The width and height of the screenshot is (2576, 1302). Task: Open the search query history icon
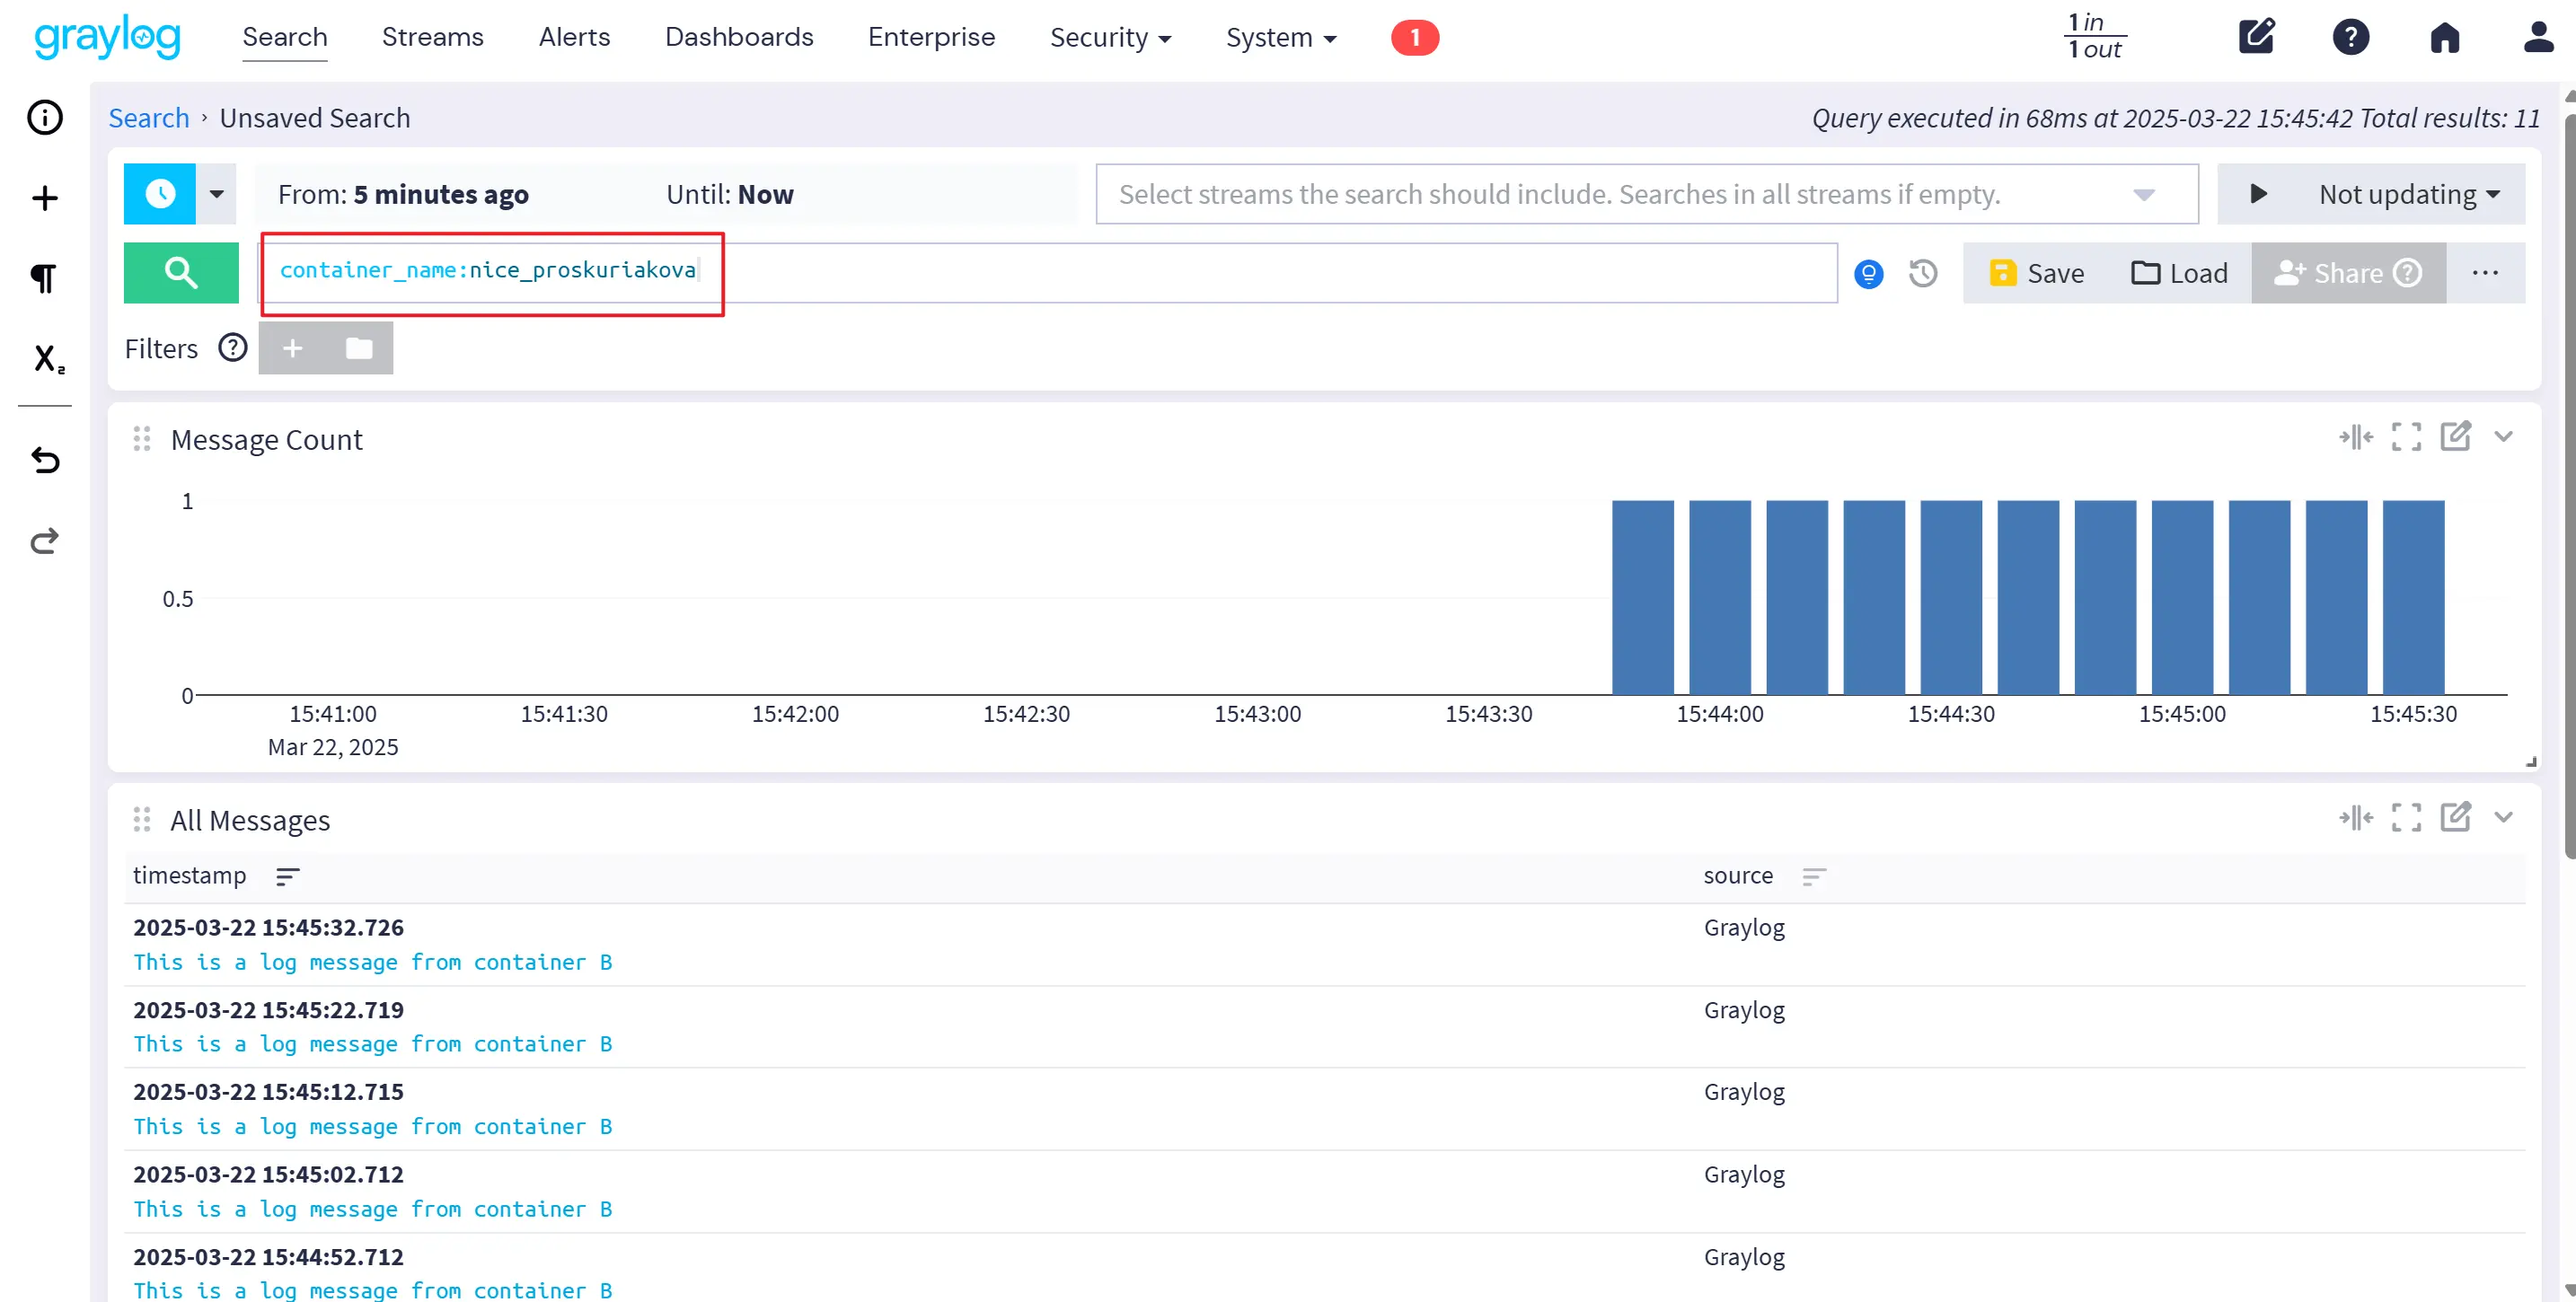(x=1923, y=273)
